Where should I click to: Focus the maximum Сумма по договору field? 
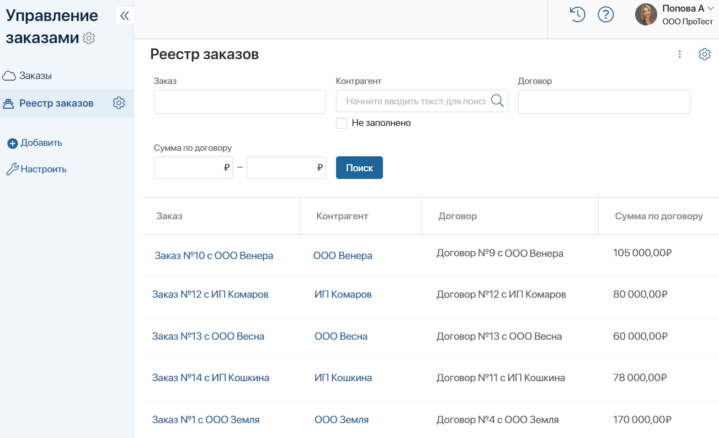click(x=286, y=167)
